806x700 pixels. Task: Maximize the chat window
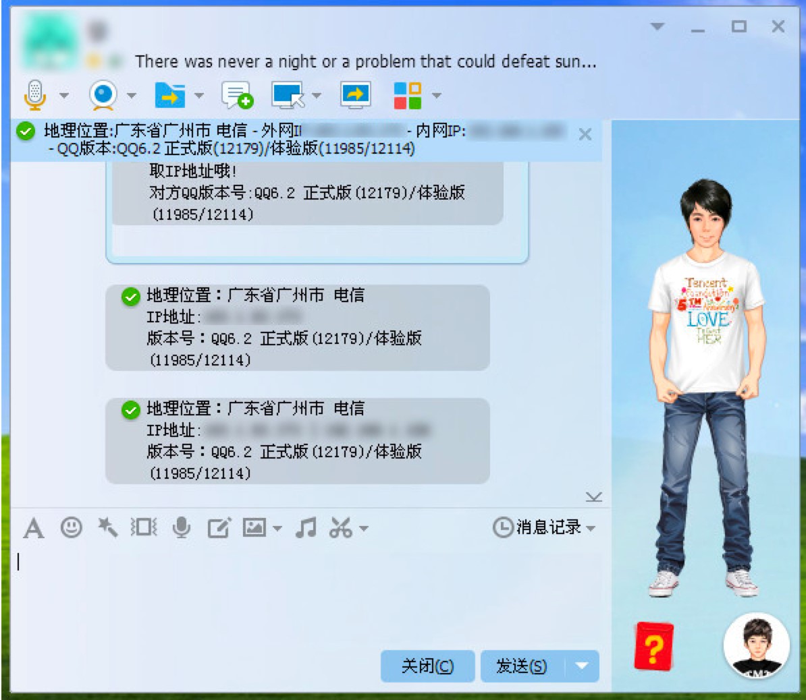tap(738, 26)
